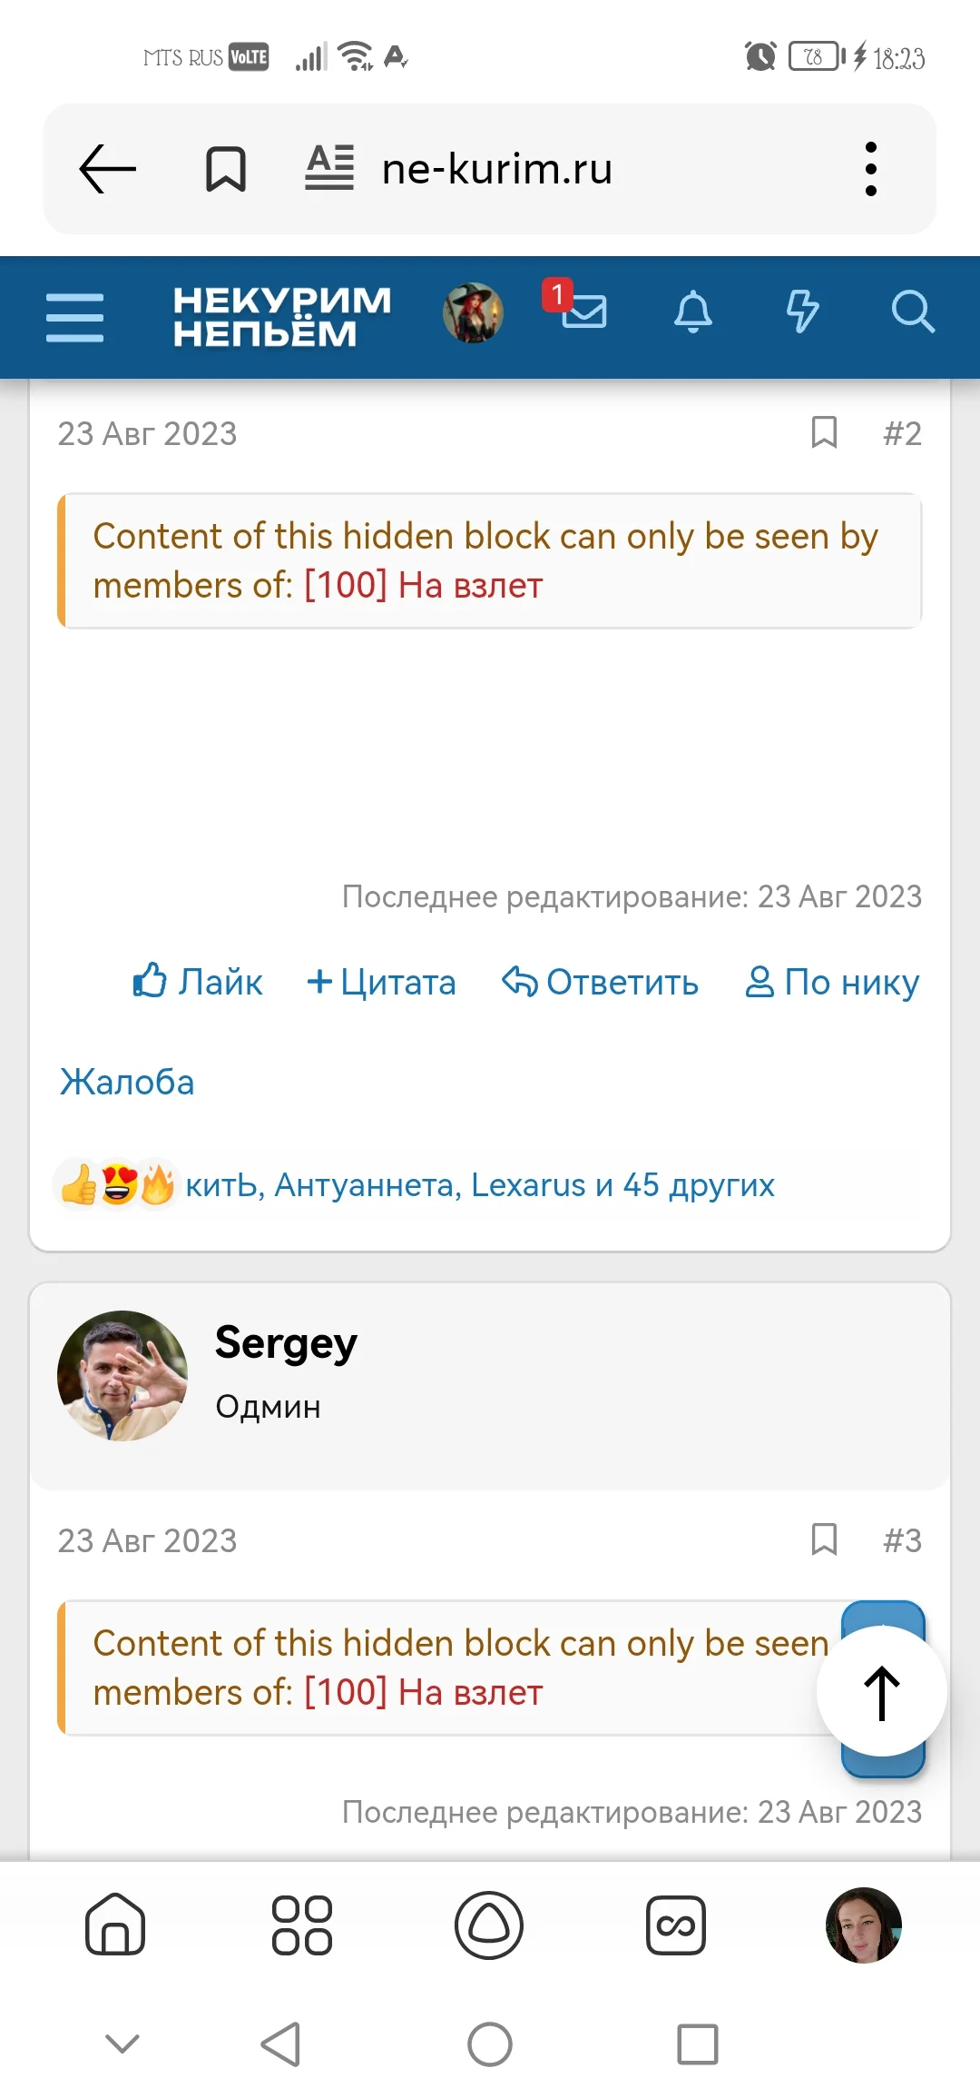This screenshot has height=2098, width=980.
Task: Tap the lightning bolt what's new icon
Action: click(x=802, y=312)
